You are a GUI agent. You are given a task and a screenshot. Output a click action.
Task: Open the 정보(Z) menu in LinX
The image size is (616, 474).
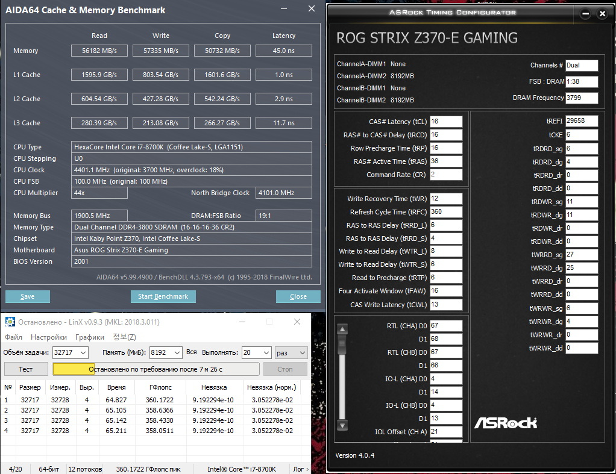coord(124,337)
